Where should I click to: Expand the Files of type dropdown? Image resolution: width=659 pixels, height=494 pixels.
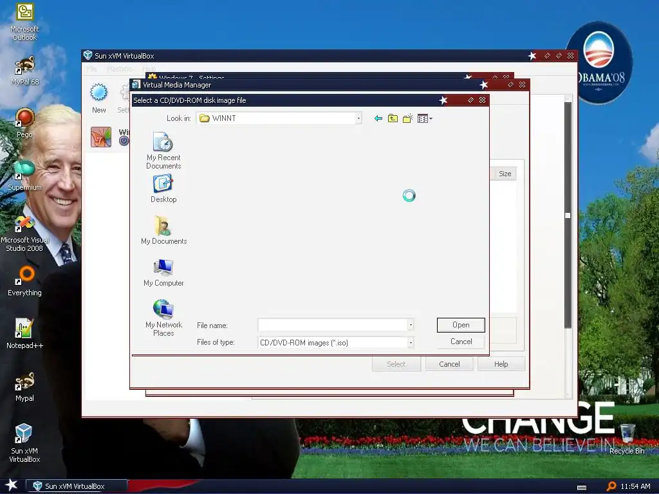(x=411, y=342)
